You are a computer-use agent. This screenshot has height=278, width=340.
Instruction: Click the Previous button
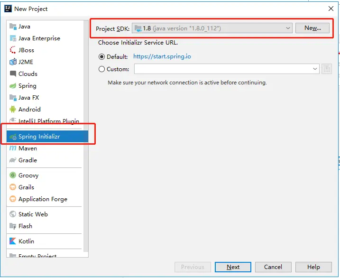193,267
